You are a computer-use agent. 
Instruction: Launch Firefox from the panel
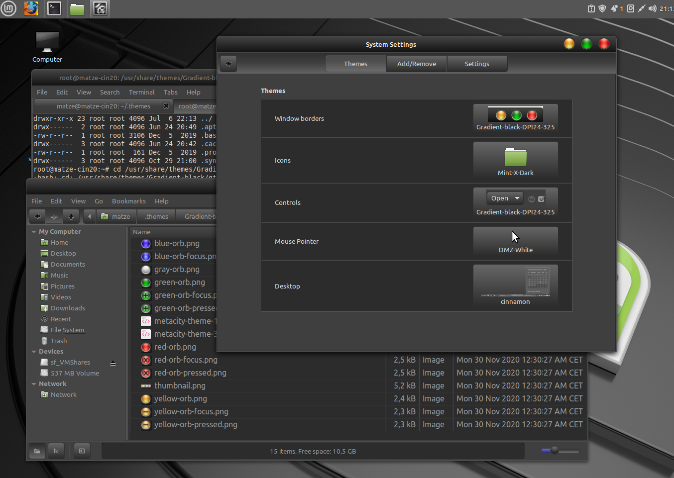pos(31,8)
